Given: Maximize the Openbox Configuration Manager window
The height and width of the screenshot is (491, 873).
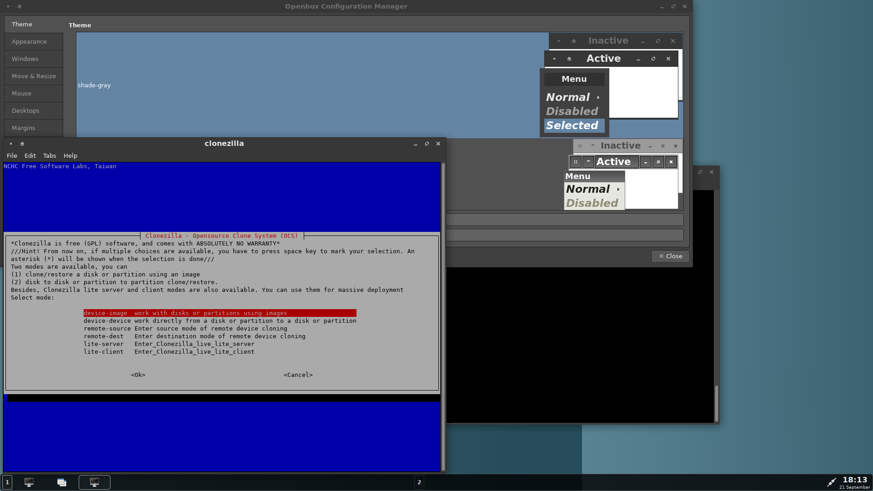Looking at the screenshot, I should [x=673, y=6].
